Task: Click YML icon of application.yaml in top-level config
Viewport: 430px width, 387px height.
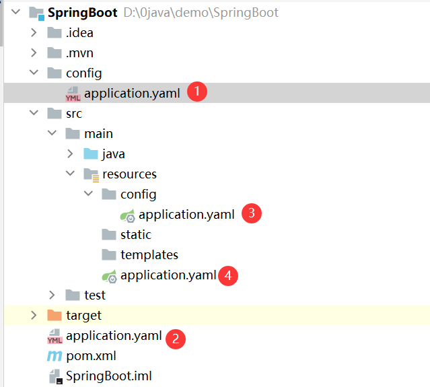Action: (73, 94)
